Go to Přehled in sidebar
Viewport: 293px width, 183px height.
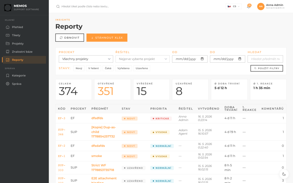pyautogui.click(x=24, y=27)
